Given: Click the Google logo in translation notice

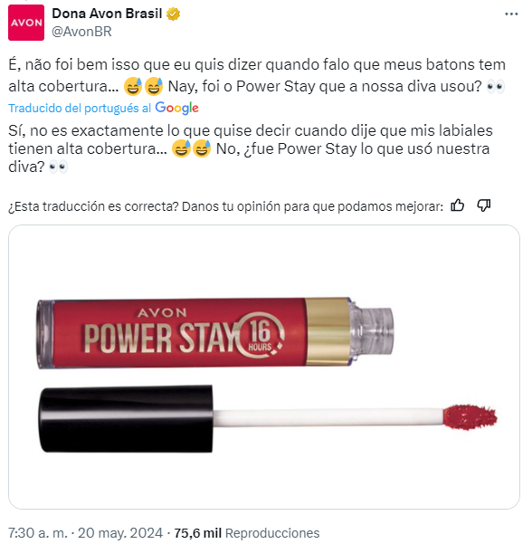Looking at the screenshot, I should [x=176, y=108].
